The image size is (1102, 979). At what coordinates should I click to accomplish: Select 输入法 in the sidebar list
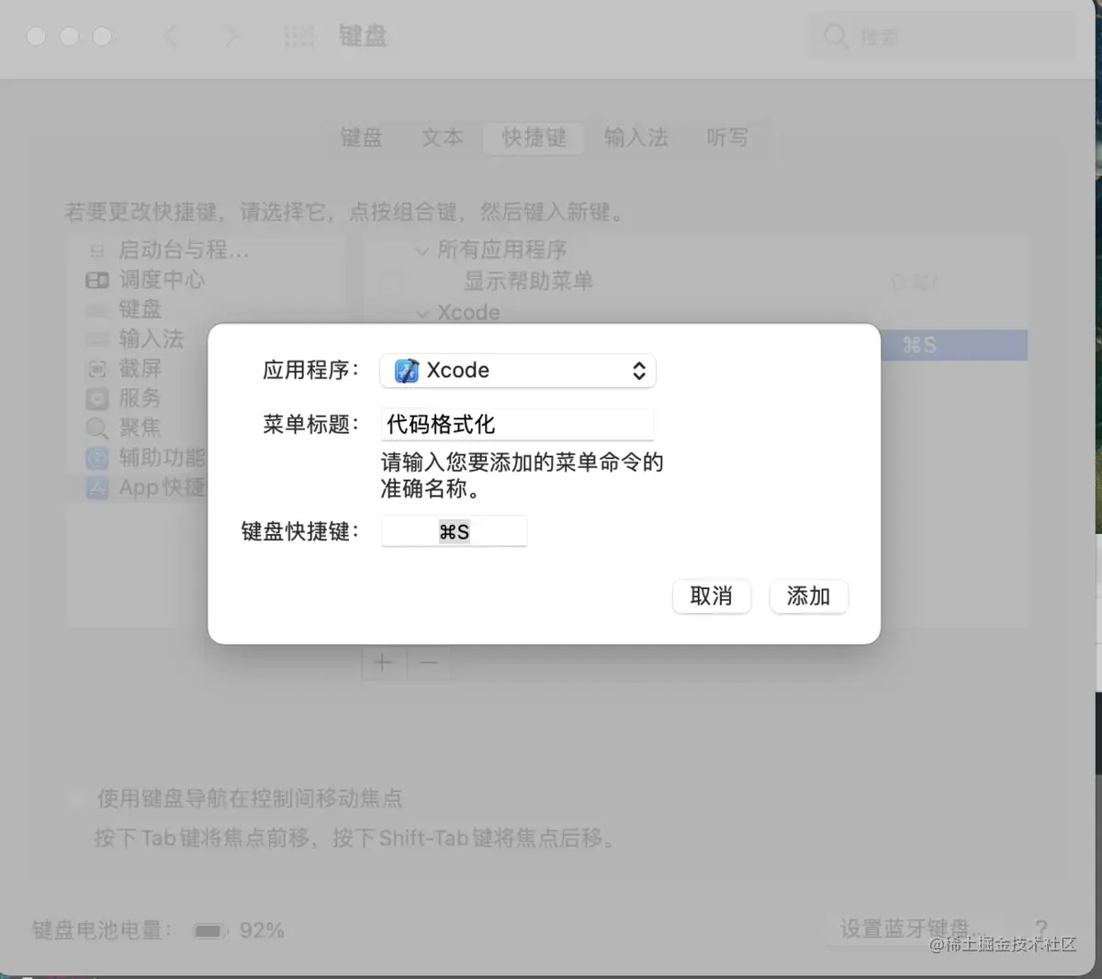pyautogui.click(x=151, y=339)
